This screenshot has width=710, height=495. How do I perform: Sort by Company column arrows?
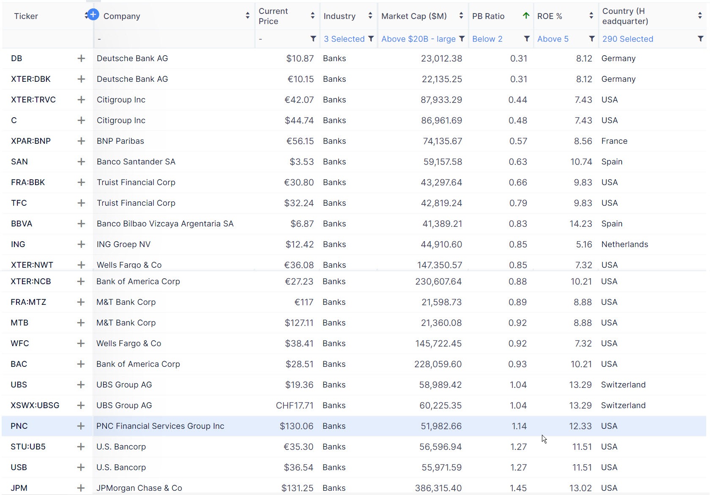click(248, 16)
